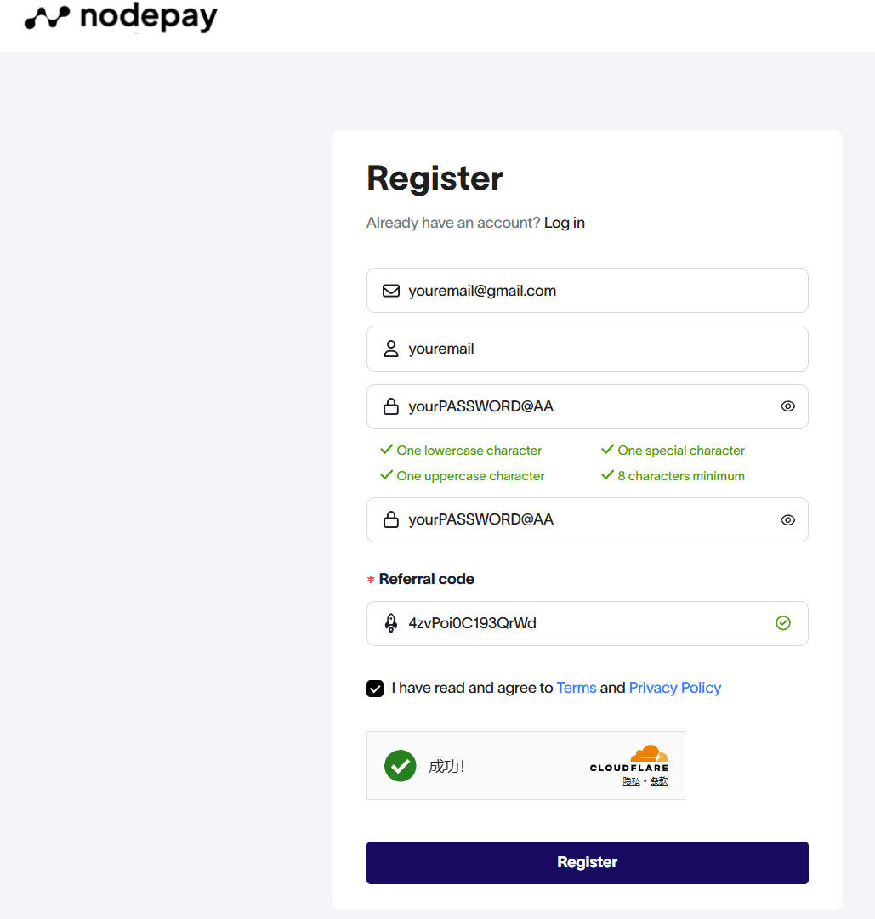This screenshot has height=919, width=875.
Task: Click the lock icon in confirm password field
Action: point(391,519)
